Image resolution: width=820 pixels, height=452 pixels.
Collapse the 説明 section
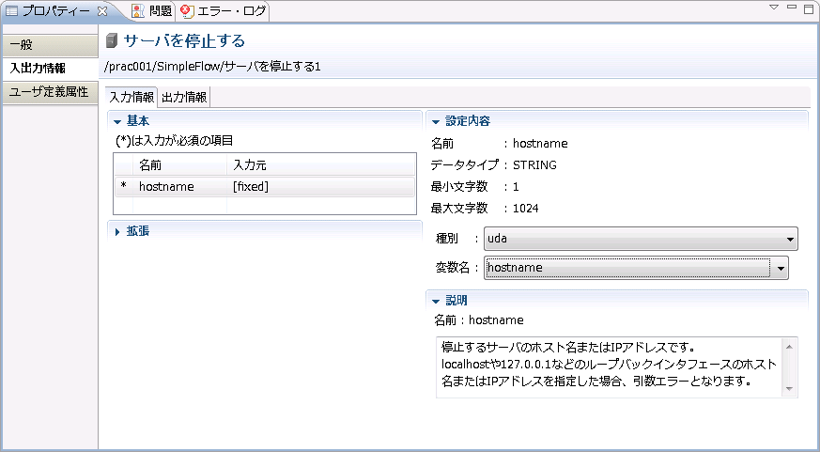pos(435,301)
